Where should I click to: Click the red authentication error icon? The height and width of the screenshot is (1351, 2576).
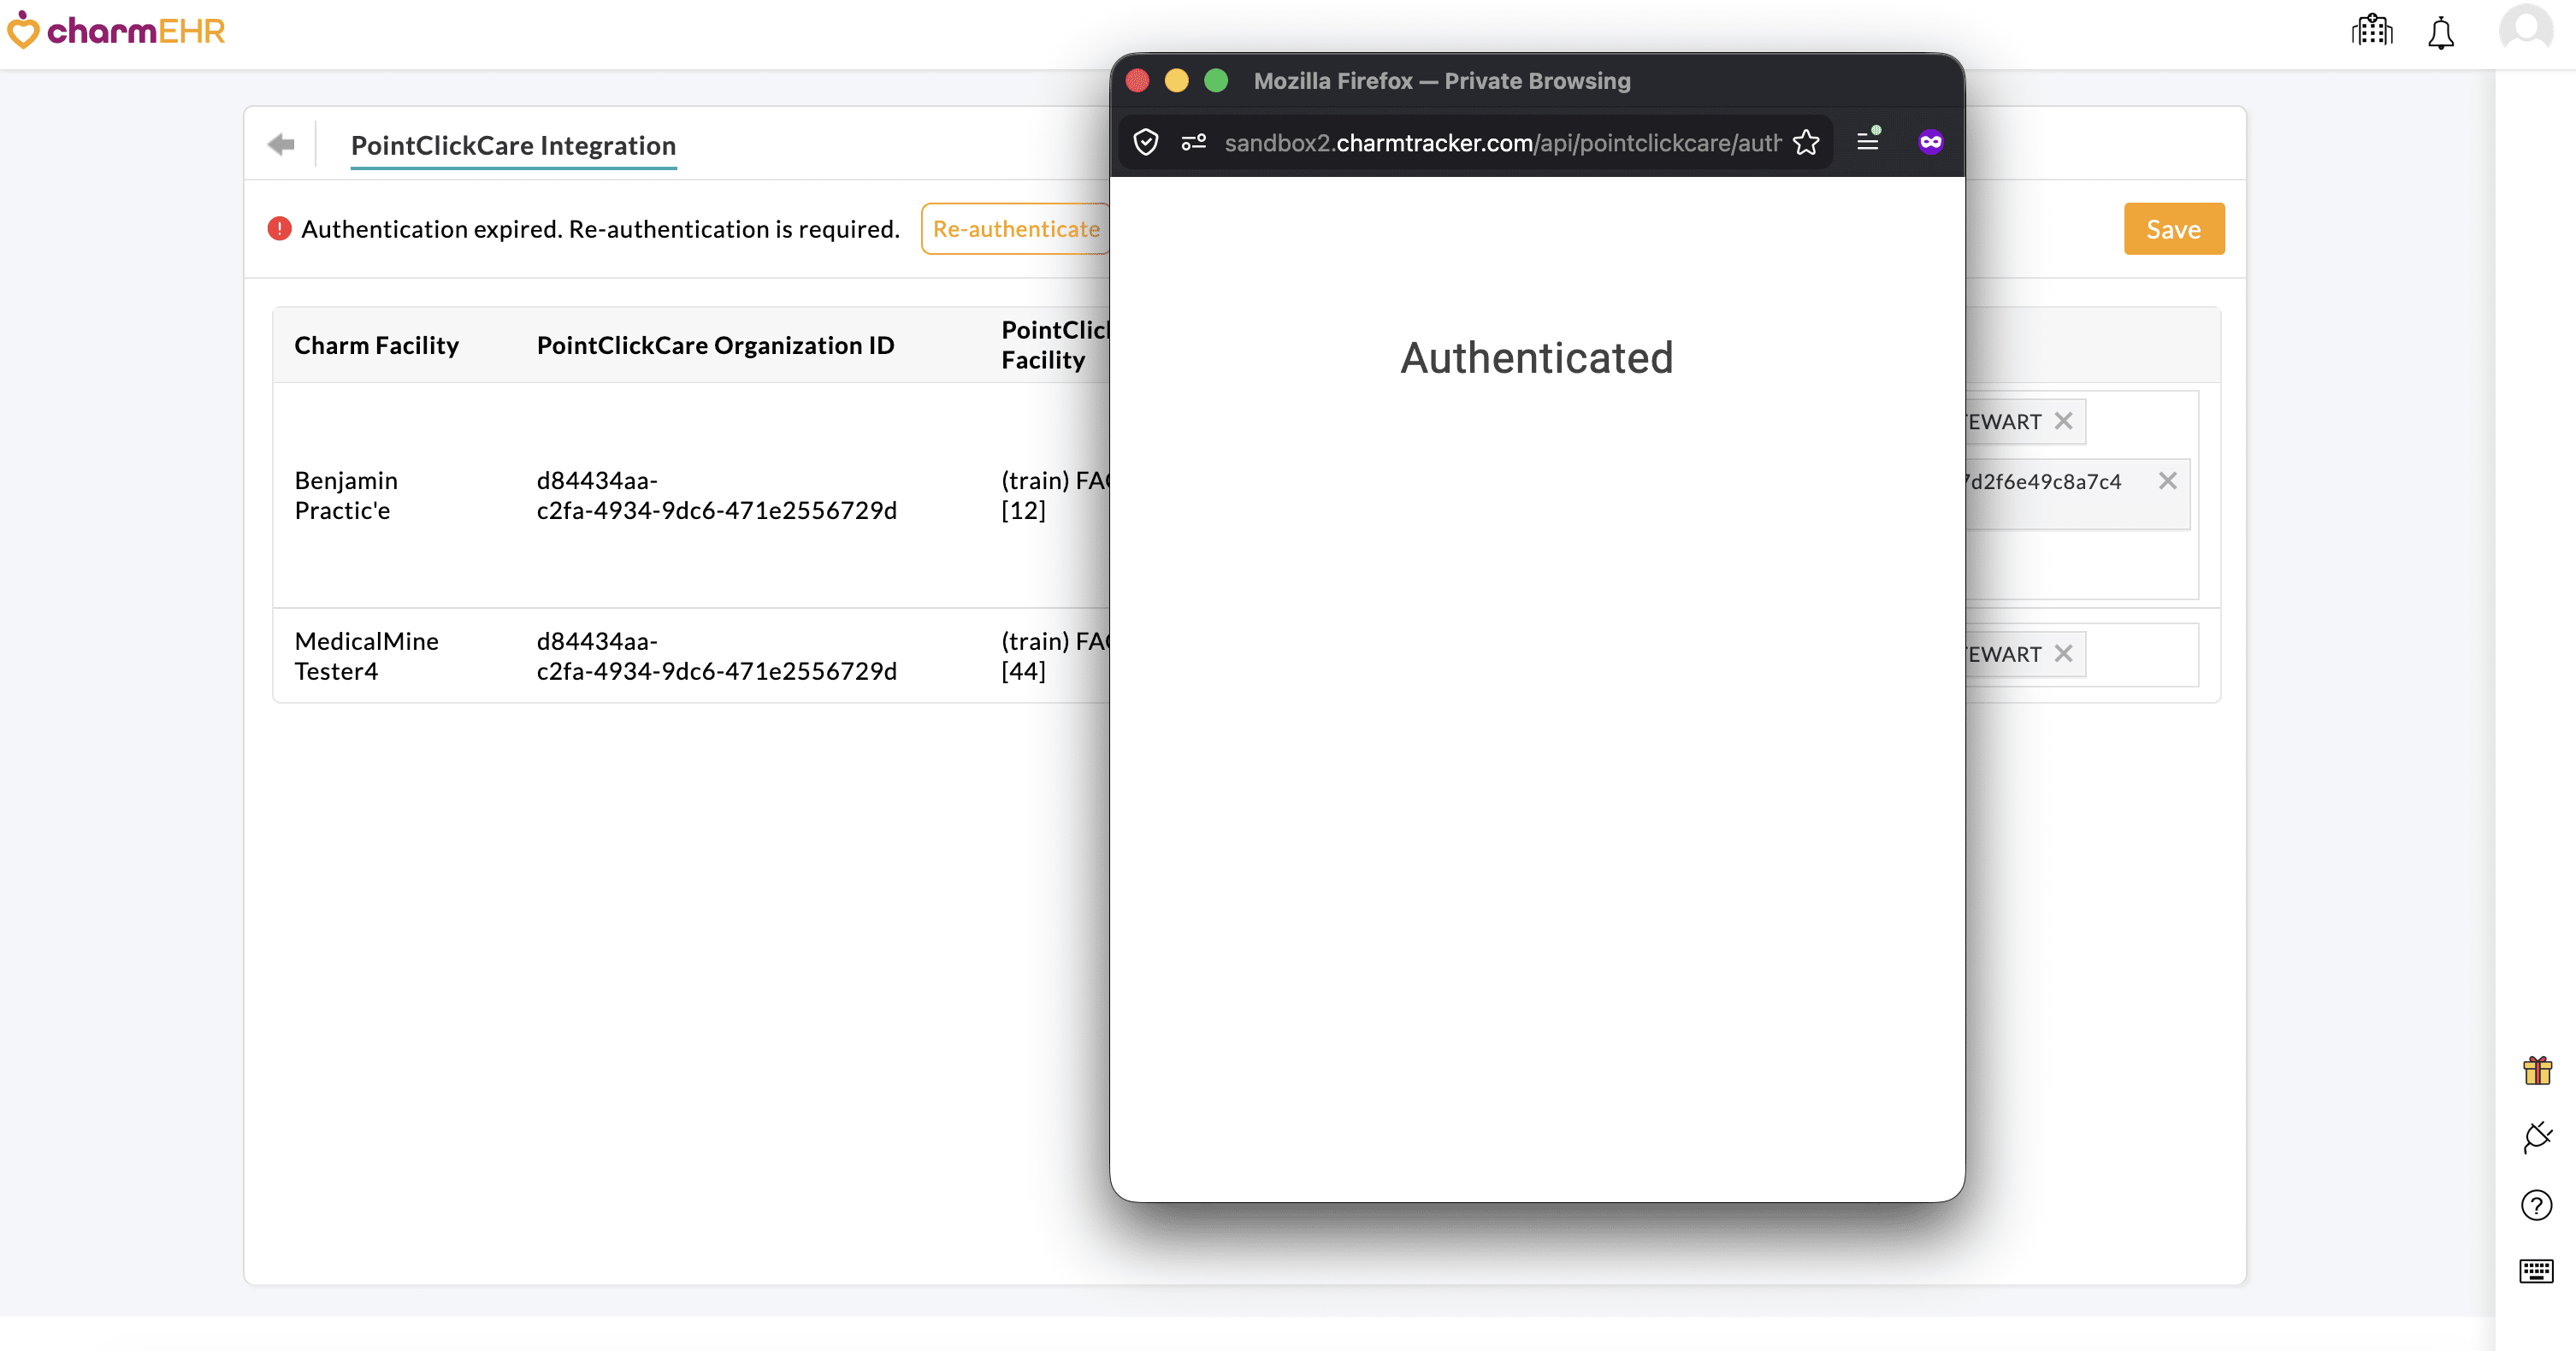click(279, 229)
